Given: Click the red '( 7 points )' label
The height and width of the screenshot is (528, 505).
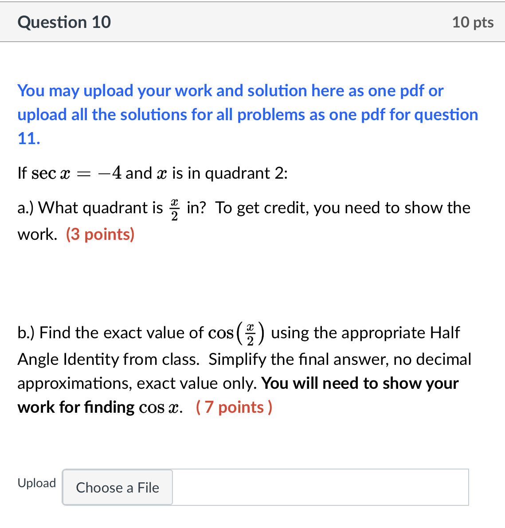Looking at the screenshot, I should [x=234, y=407].
